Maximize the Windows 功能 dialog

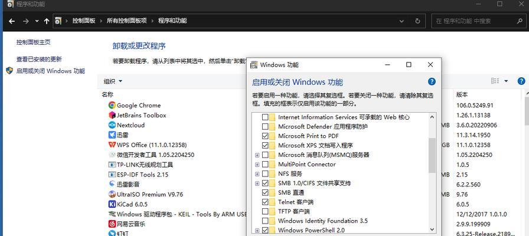[x=409, y=65]
